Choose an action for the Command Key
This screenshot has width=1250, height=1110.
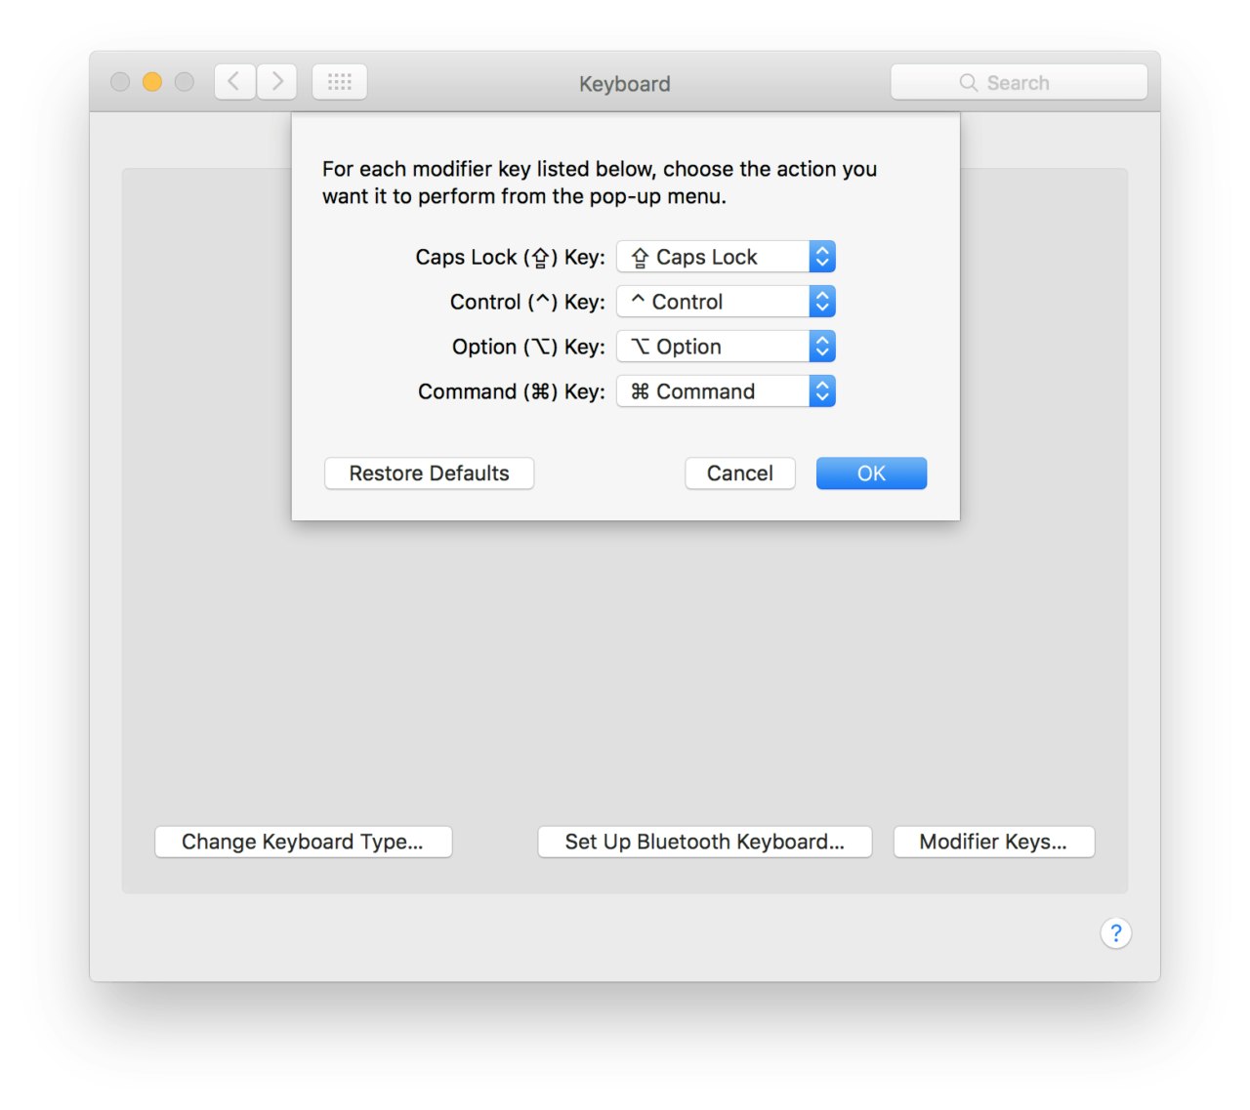click(726, 391)
